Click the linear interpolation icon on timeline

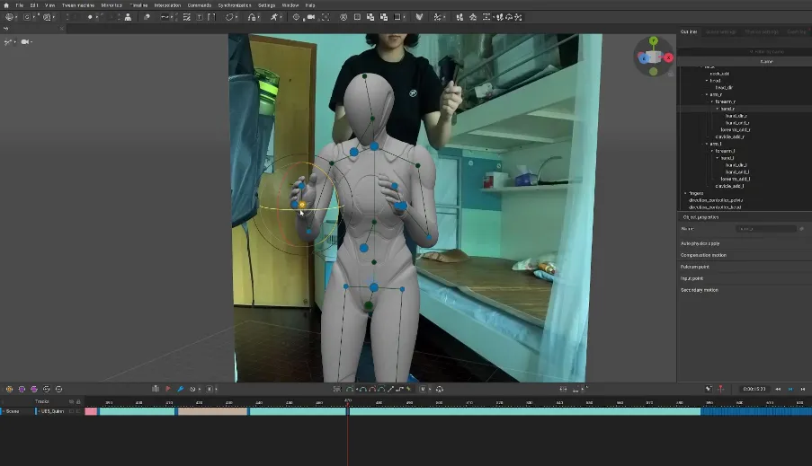(390, 389)
